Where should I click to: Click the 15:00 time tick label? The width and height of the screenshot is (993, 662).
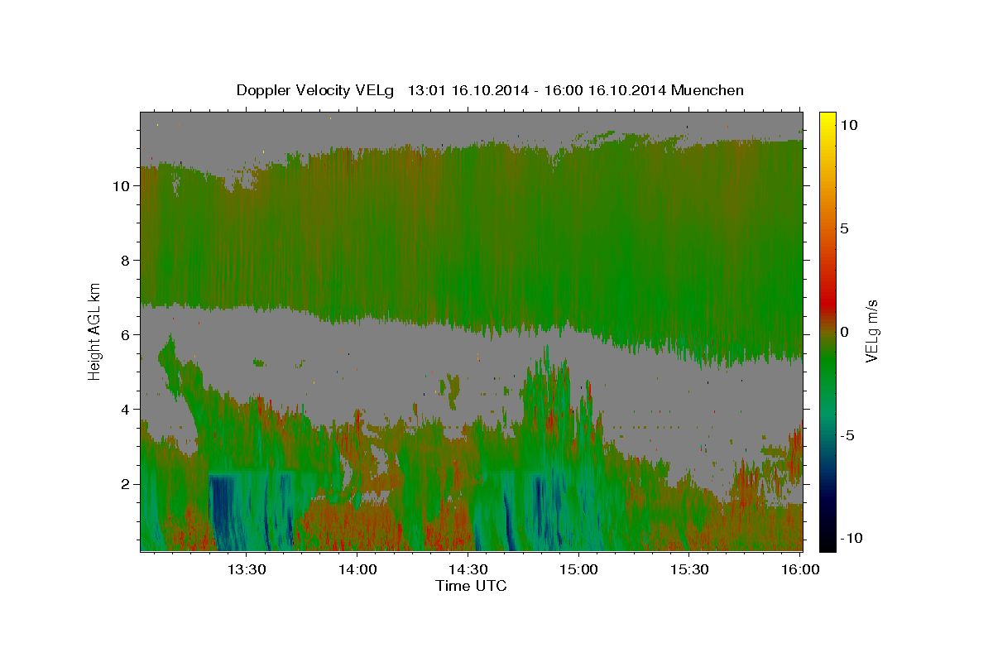coord(578,570)
